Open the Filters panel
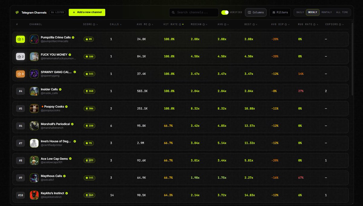 (x=280, y=12)
